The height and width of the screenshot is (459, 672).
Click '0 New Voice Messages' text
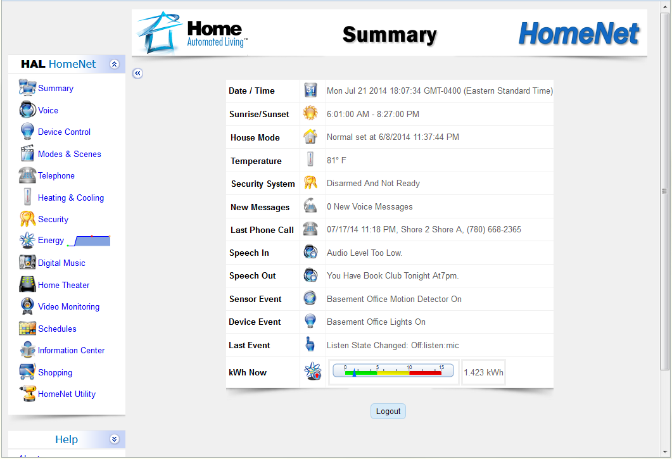click(x=369, y=206)
